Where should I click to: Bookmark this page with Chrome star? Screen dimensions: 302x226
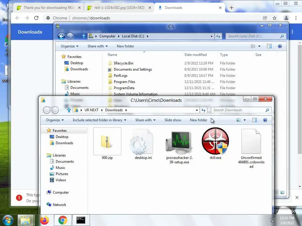click(x=275, y=18)
